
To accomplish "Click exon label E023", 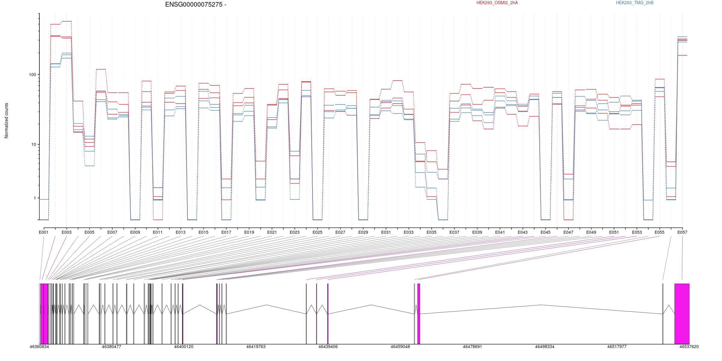I will coord(295,232).
